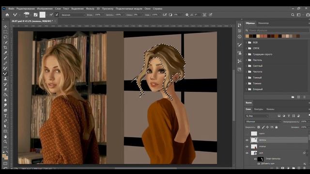The height and width of the screenshot is (174, 310).
Task: Open the Справка menu
Action: tap(157, 9)
